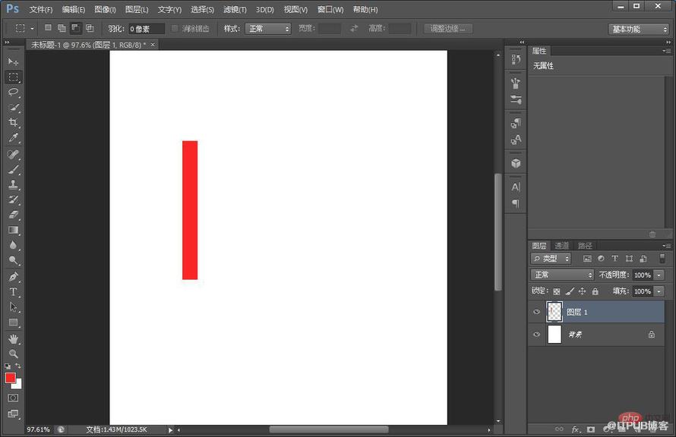Click the 羽化 feather input field
This screenshot has height=437, width=676.
pos(147,29)
